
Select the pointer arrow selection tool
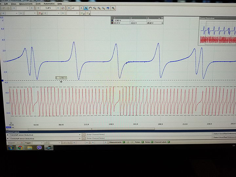tap(86, 8)
